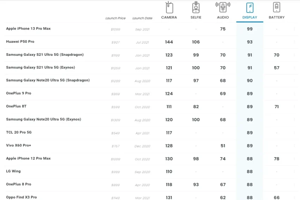This screenshot has width=300, height=200.
Task: Expand options for iPhone 12 Pro Max row
Action: [294, 159]
